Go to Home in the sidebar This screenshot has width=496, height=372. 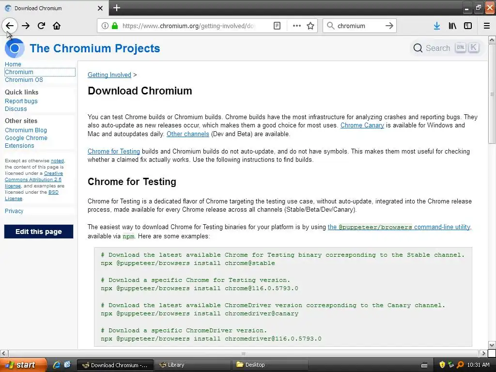click(13, 64)
